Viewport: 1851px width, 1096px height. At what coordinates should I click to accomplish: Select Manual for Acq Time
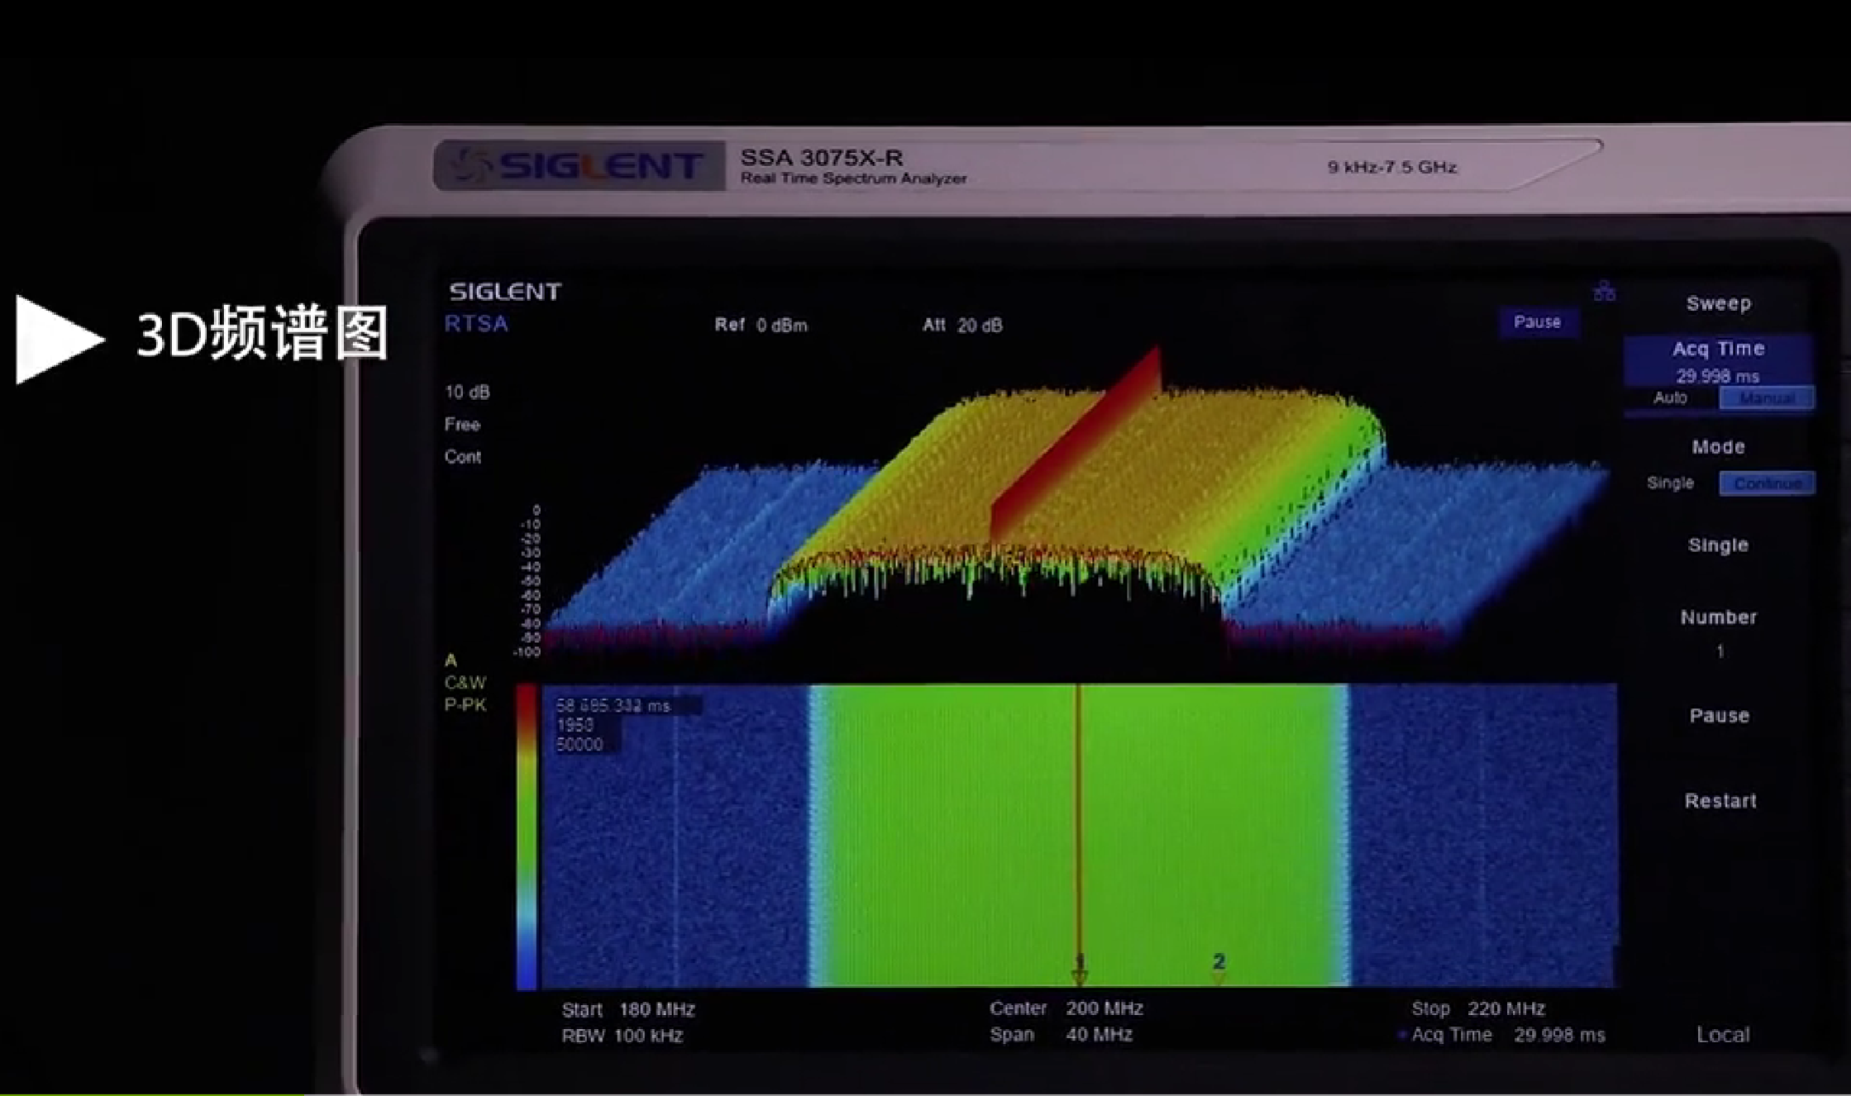pyautogui.click(x=1767, y=398)
